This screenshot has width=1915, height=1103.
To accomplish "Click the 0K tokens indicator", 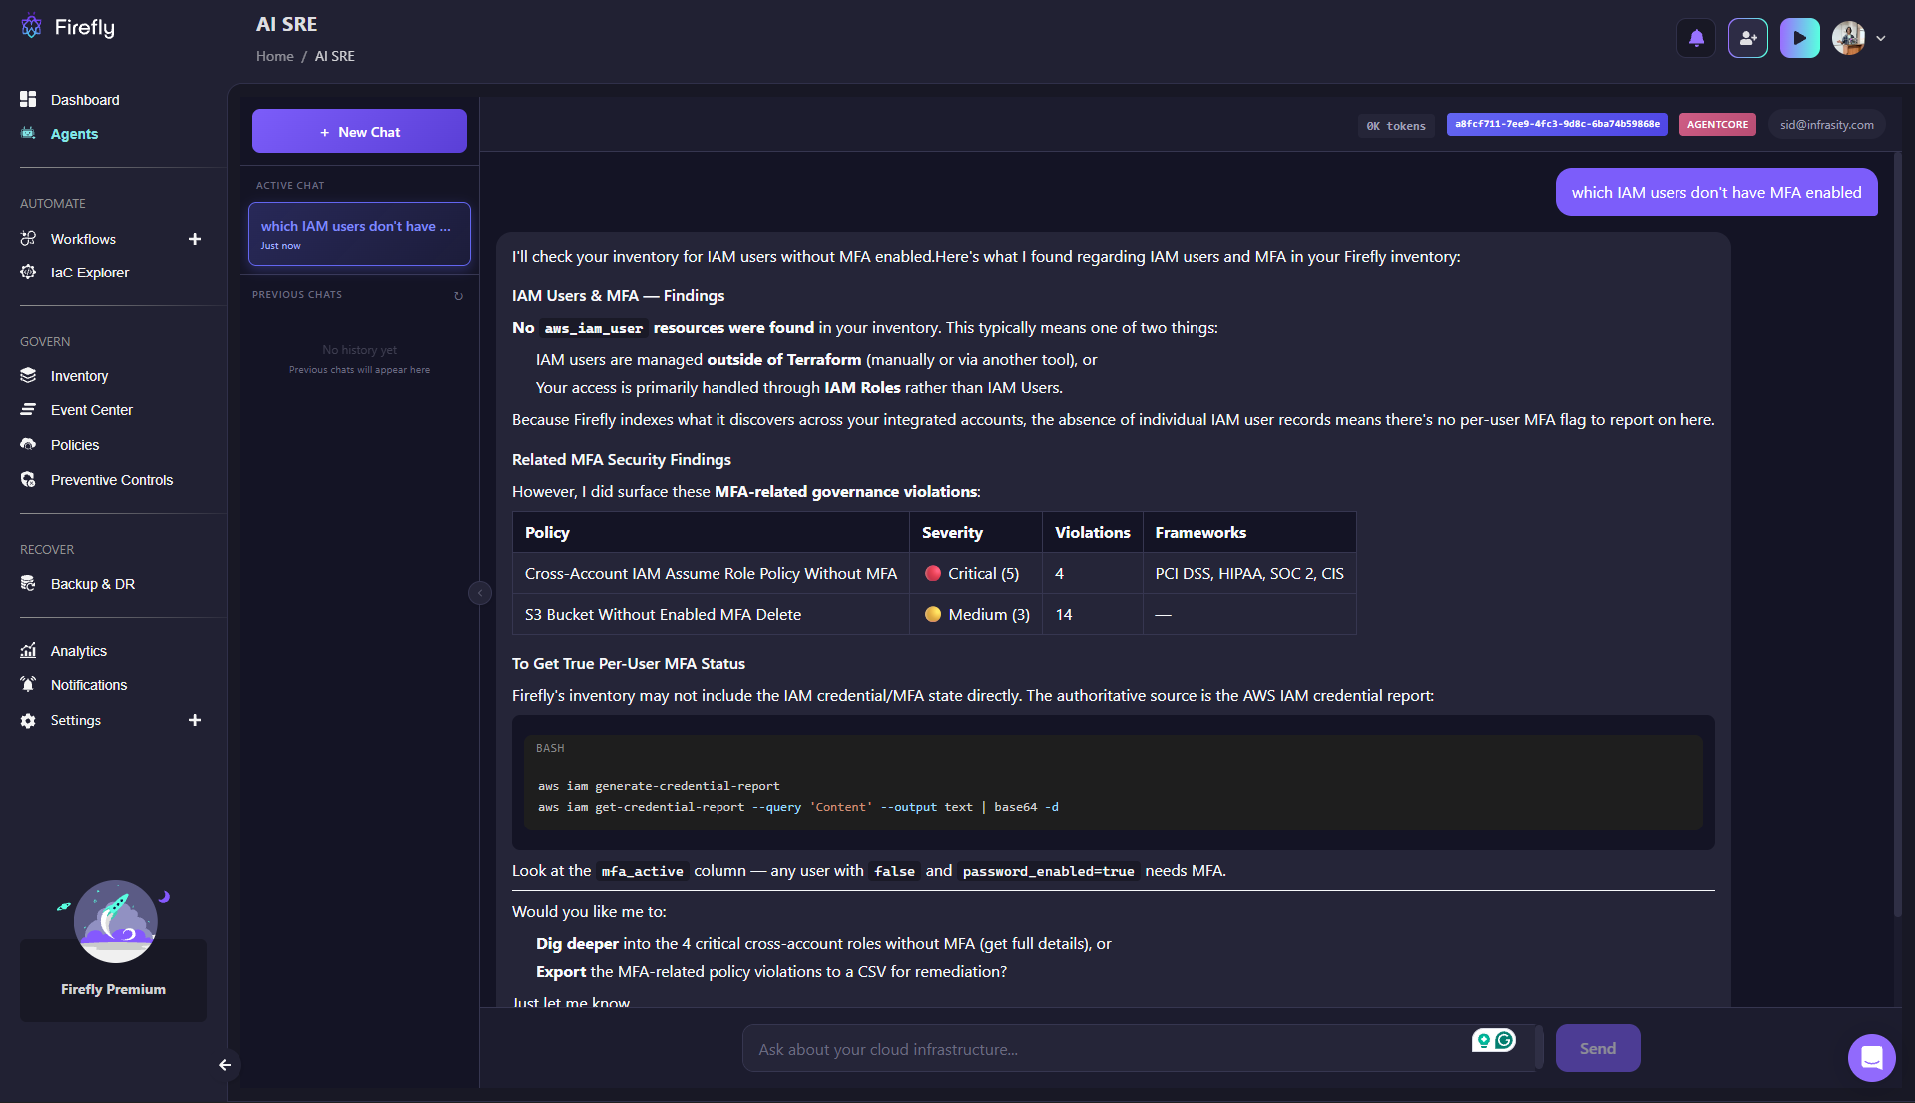I will point(1396,126).
